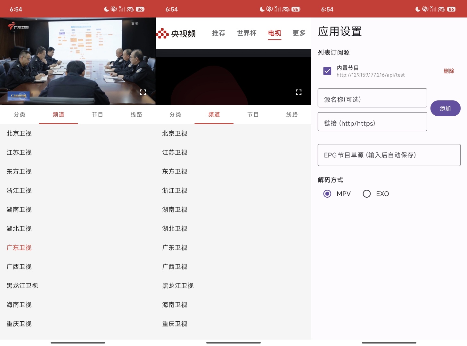Open 更多 in 央视频 header
Viewport: 467px width, 346px height.
[x=299, y=33]
